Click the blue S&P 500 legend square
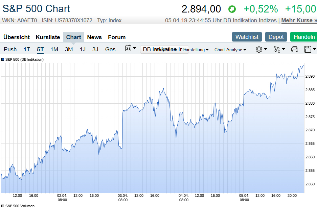 point(3,59)
